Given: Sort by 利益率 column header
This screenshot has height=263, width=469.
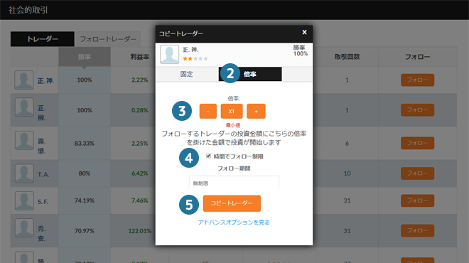Looking at the screenshot, I should coord(140,57).
